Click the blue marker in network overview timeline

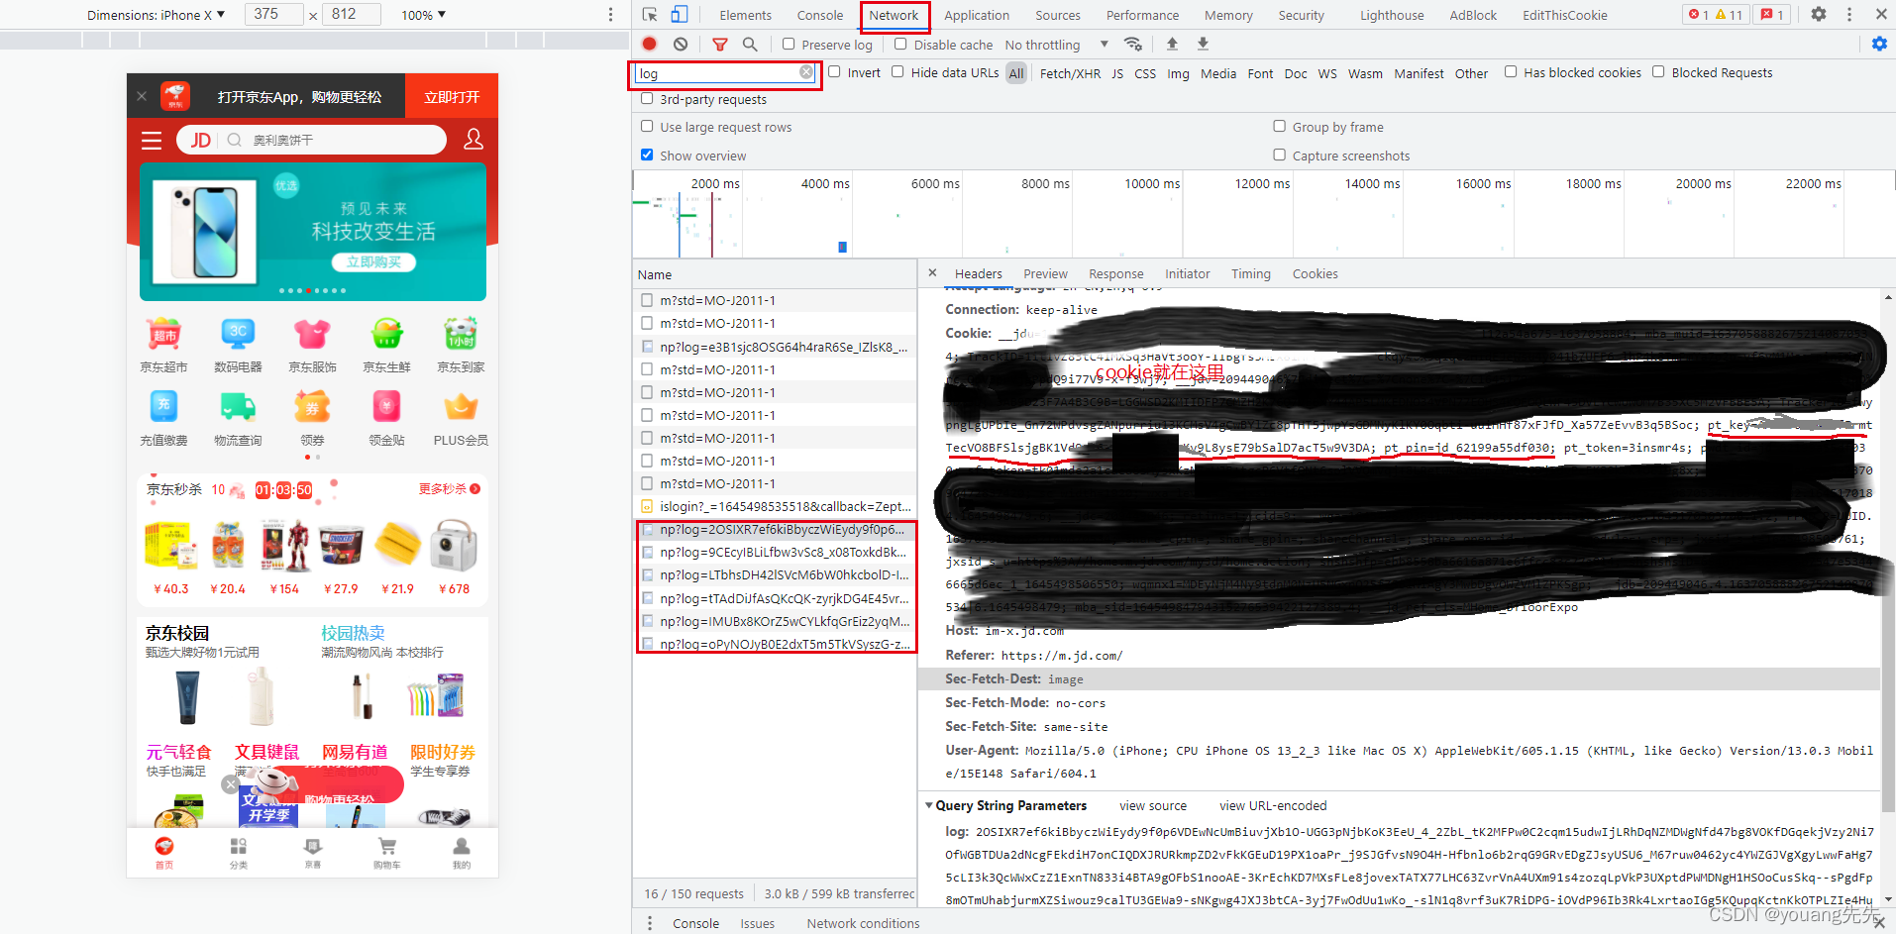tap(842, 247)
